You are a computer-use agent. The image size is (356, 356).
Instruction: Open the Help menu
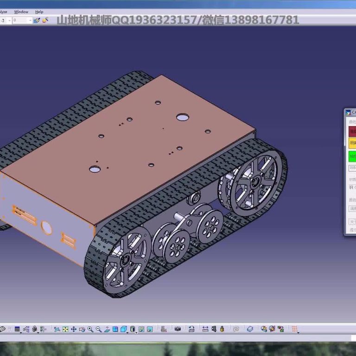point(39,12)
